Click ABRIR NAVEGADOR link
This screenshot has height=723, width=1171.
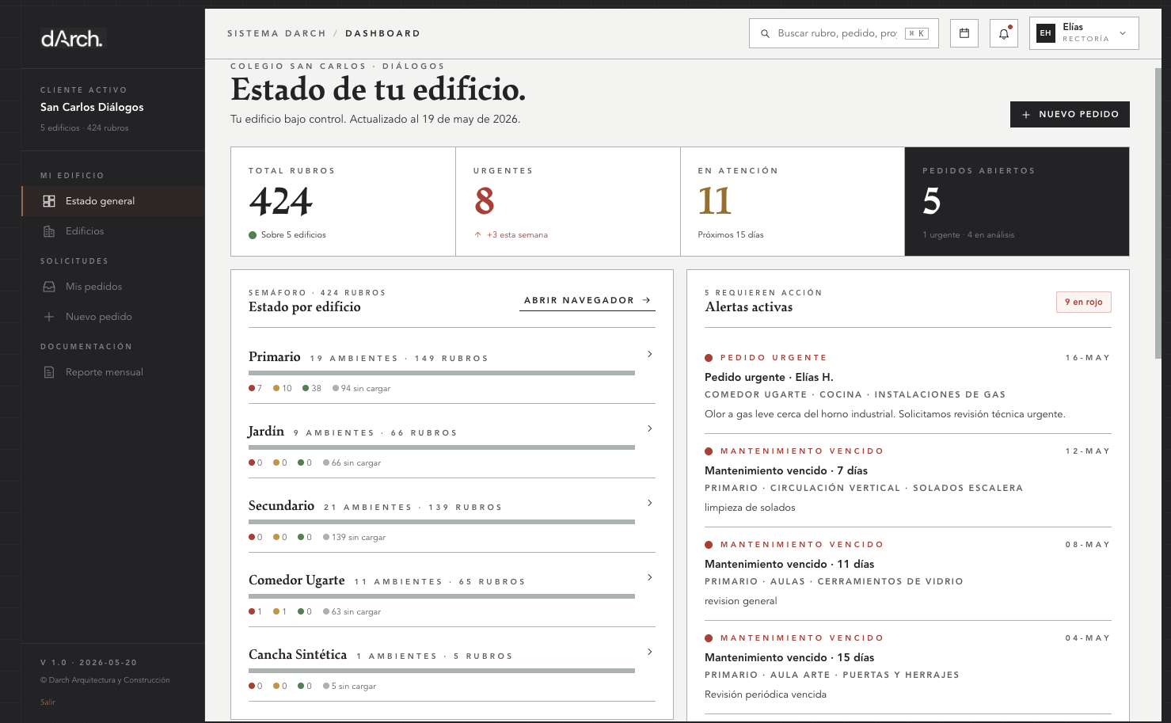point(587,301)
